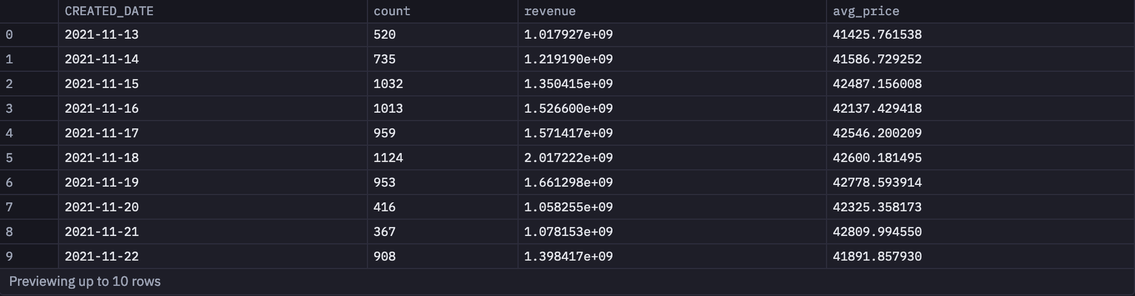The height and width of the screenshot is (296, 1135).
Task: Click the count value 735
Action: (385, 59)
